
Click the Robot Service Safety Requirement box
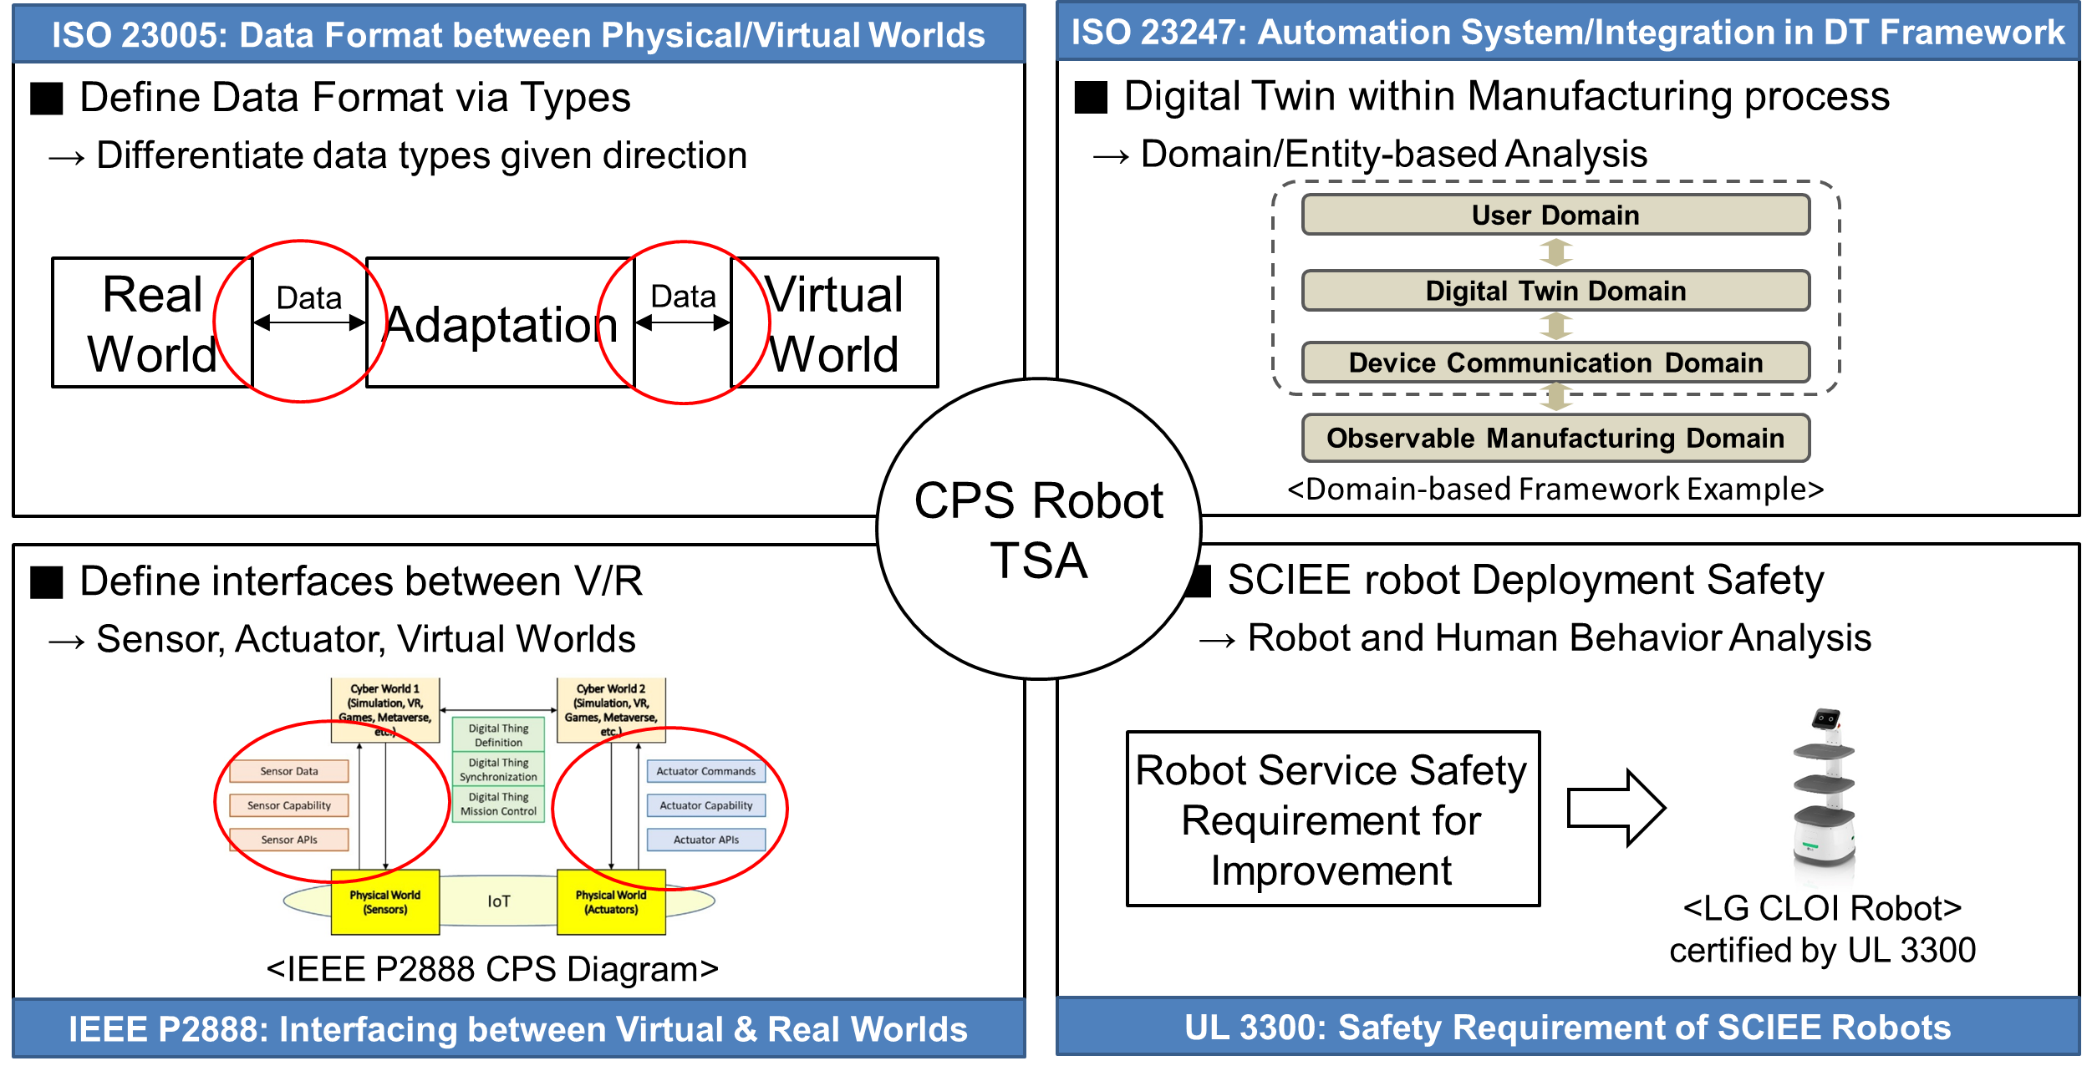coord(1331,820)
